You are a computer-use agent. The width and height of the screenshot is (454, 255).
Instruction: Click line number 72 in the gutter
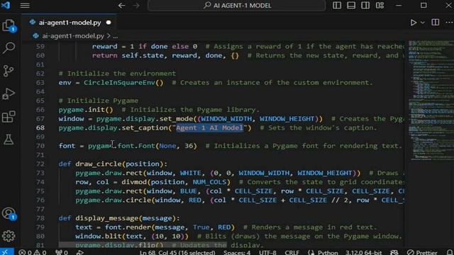coord(40,164)
